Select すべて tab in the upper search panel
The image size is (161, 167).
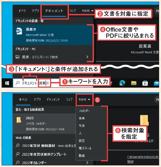(22, 11)
